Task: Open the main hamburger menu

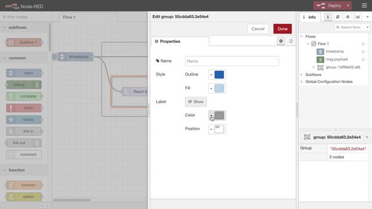Action: (x=364, y=5)
